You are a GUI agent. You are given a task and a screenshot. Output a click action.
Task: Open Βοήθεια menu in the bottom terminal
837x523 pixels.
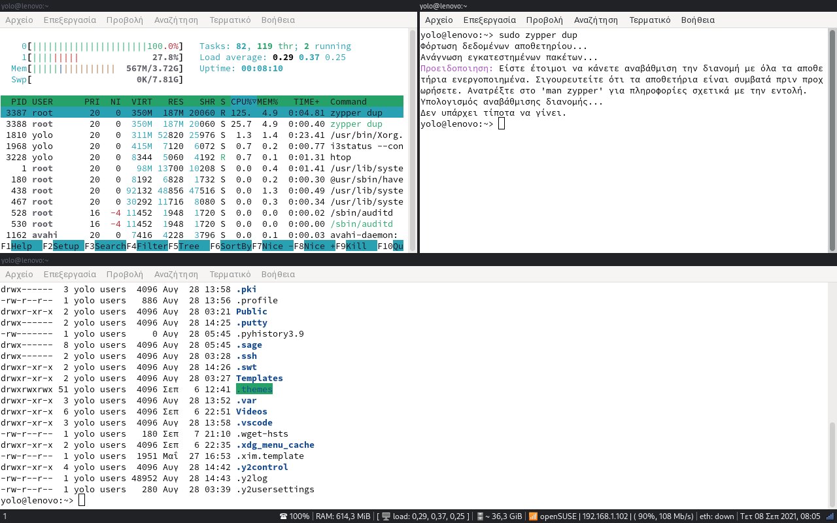point(278,275)
